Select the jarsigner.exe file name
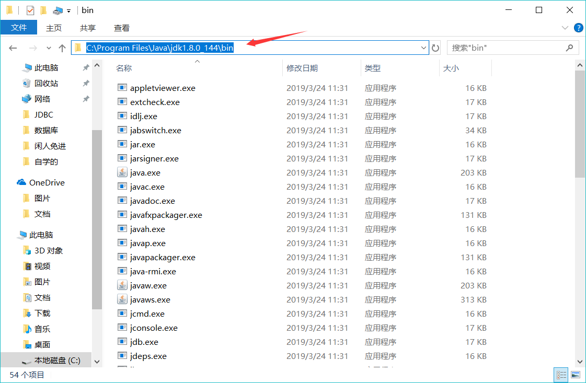This screenshot has width=586, height=383. tap(154, 158)
